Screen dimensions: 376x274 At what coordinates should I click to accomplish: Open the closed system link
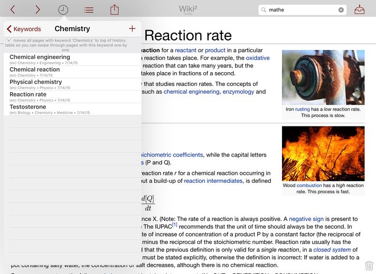pyautogui.click(x=332, y=250)
